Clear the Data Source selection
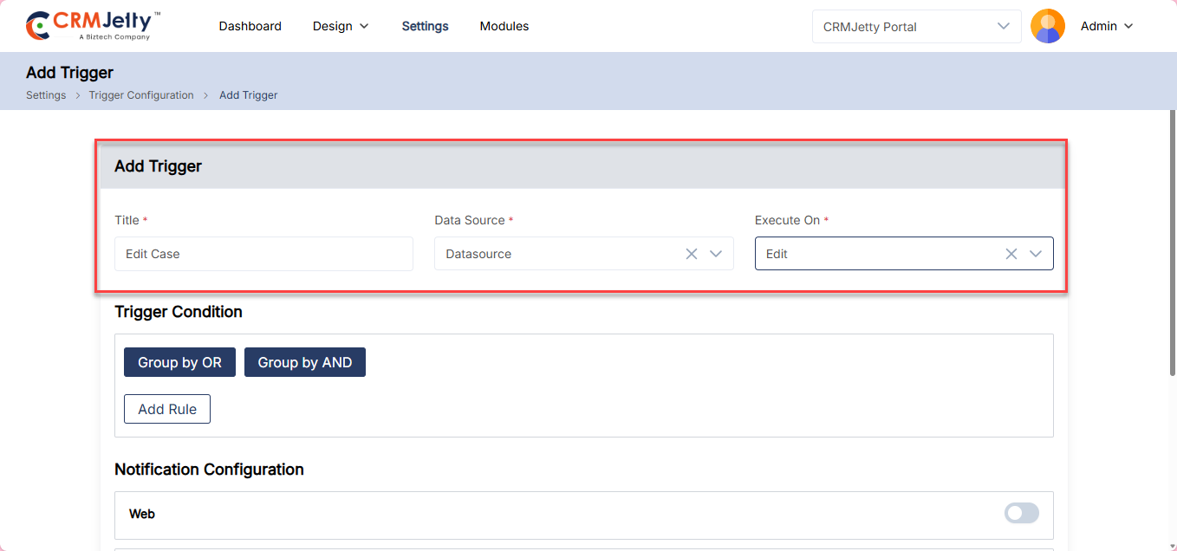 pos(692,254)
